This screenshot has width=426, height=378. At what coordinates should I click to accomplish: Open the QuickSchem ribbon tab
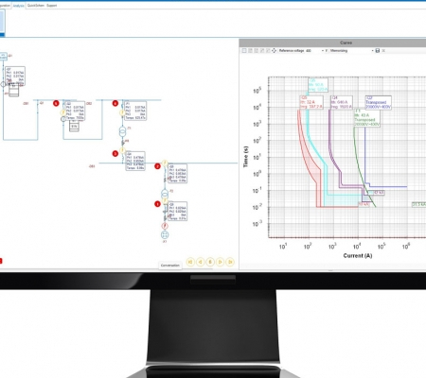(x=36, y=6)
